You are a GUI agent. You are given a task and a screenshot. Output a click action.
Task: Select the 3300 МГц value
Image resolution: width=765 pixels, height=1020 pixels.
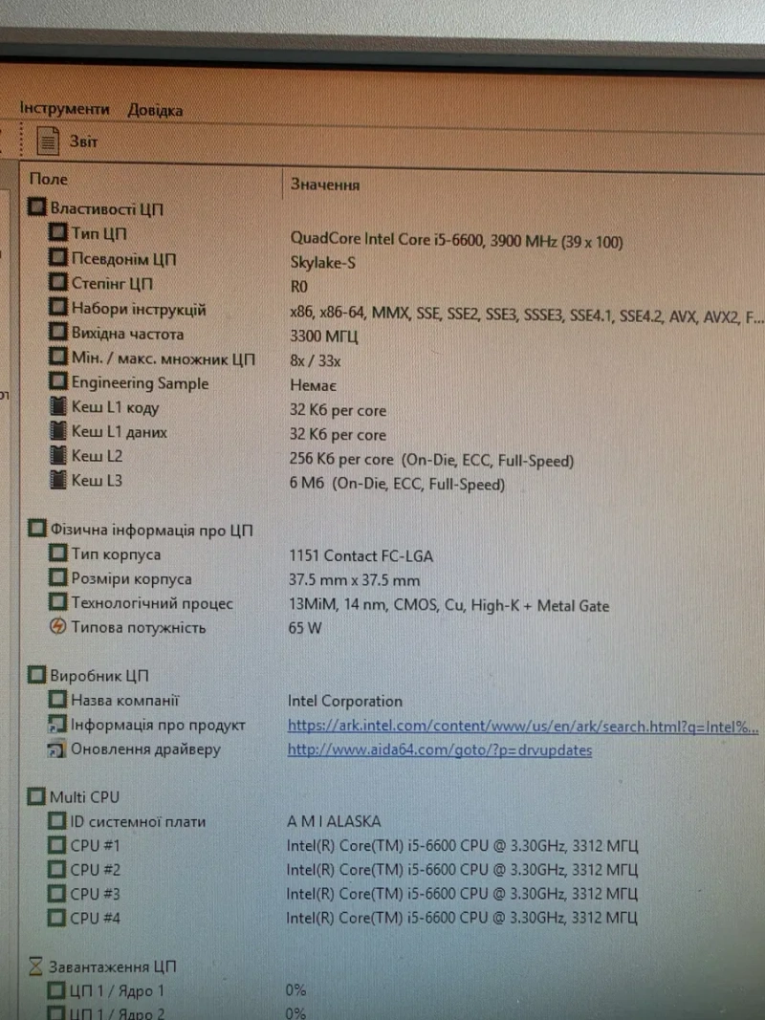tap(324, 336)
